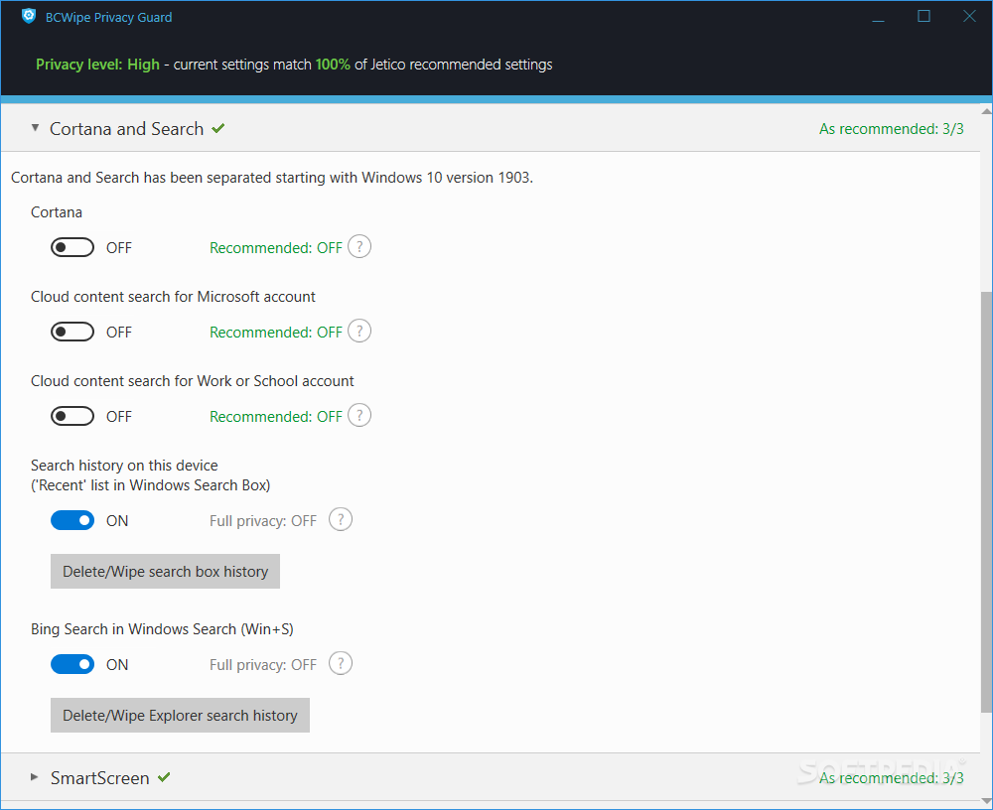Click 'Full privacy: OFF' for Search history

[x=263, y=520]
